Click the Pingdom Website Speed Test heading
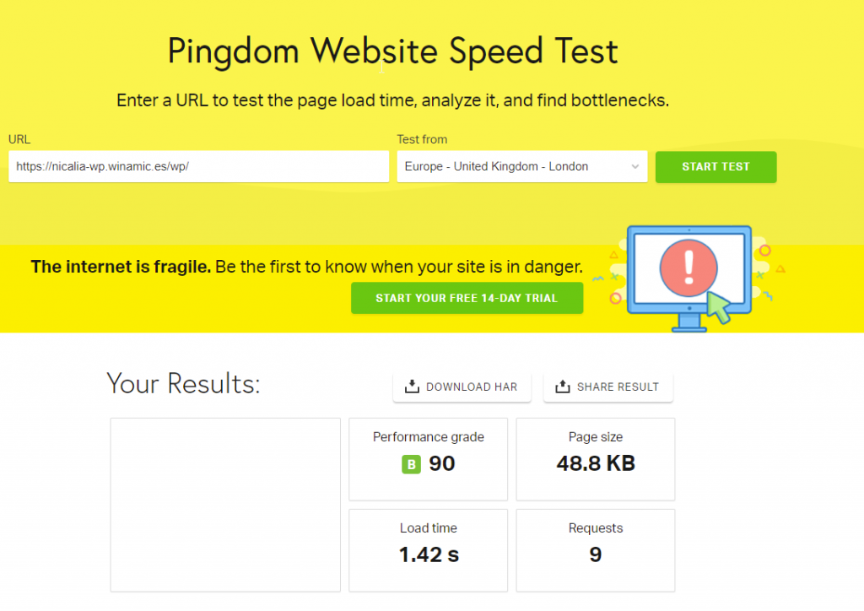 (393, 51)
